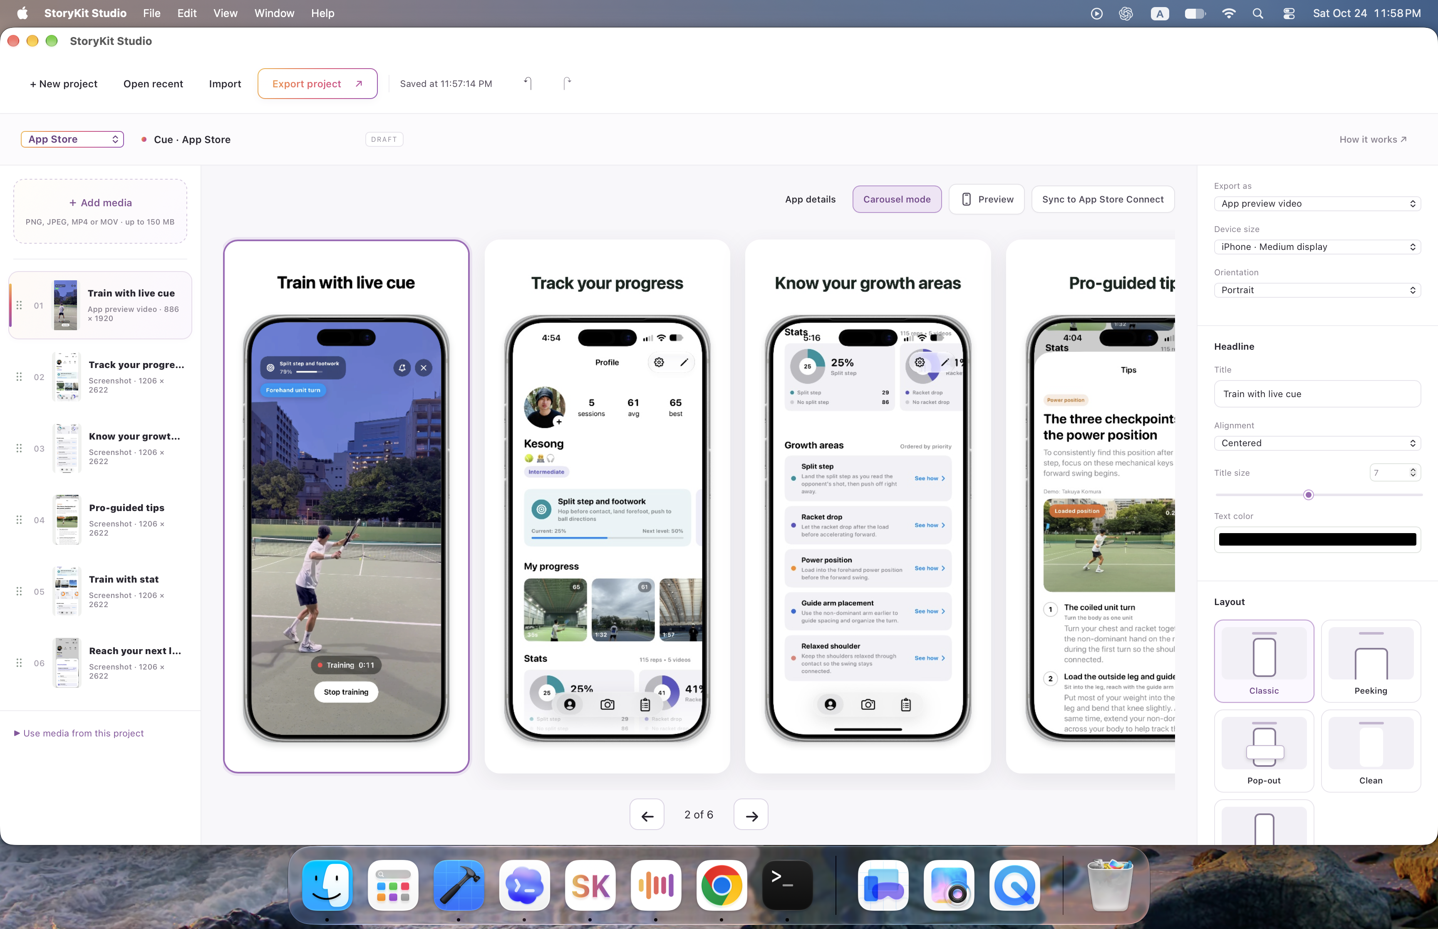Screen dimensions: 1438x929
Task: Select the Peeking layout option
Action: pyautogui.click(x=1371, y=660)
